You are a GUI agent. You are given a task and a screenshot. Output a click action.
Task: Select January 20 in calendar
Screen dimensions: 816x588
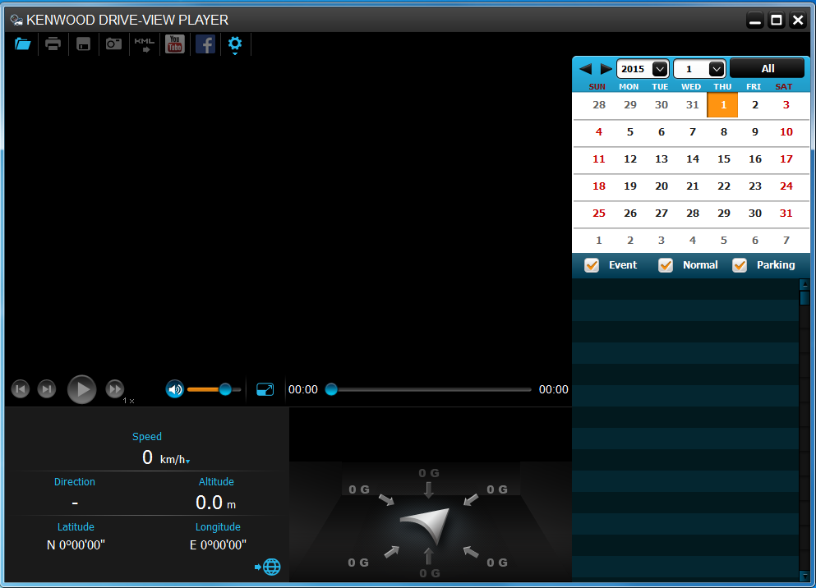pos(661,186)
